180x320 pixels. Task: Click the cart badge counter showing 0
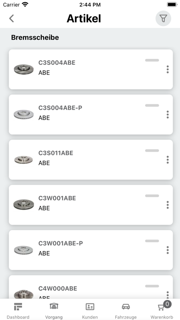[167, 304]
